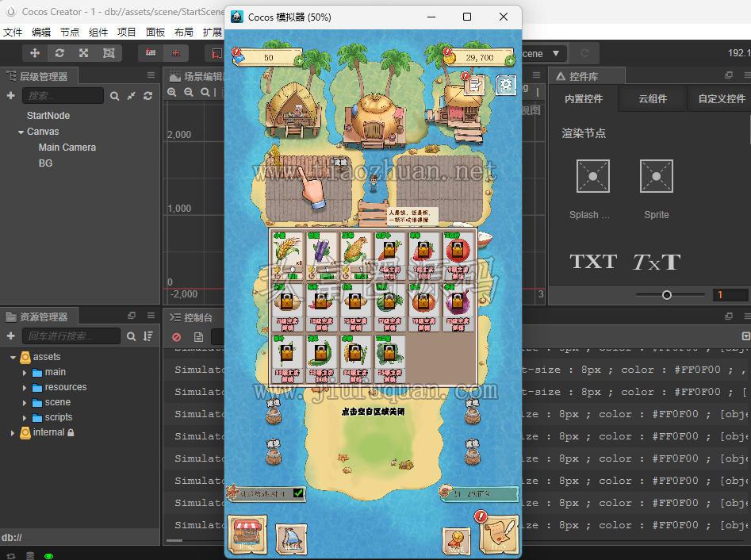751x560 pixels.
Task: Select the move transform tool
Action: (35, 53)
